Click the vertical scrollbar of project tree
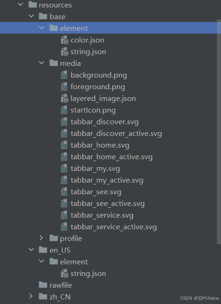Viewport: 221px width, 304px height. point(219,132)
